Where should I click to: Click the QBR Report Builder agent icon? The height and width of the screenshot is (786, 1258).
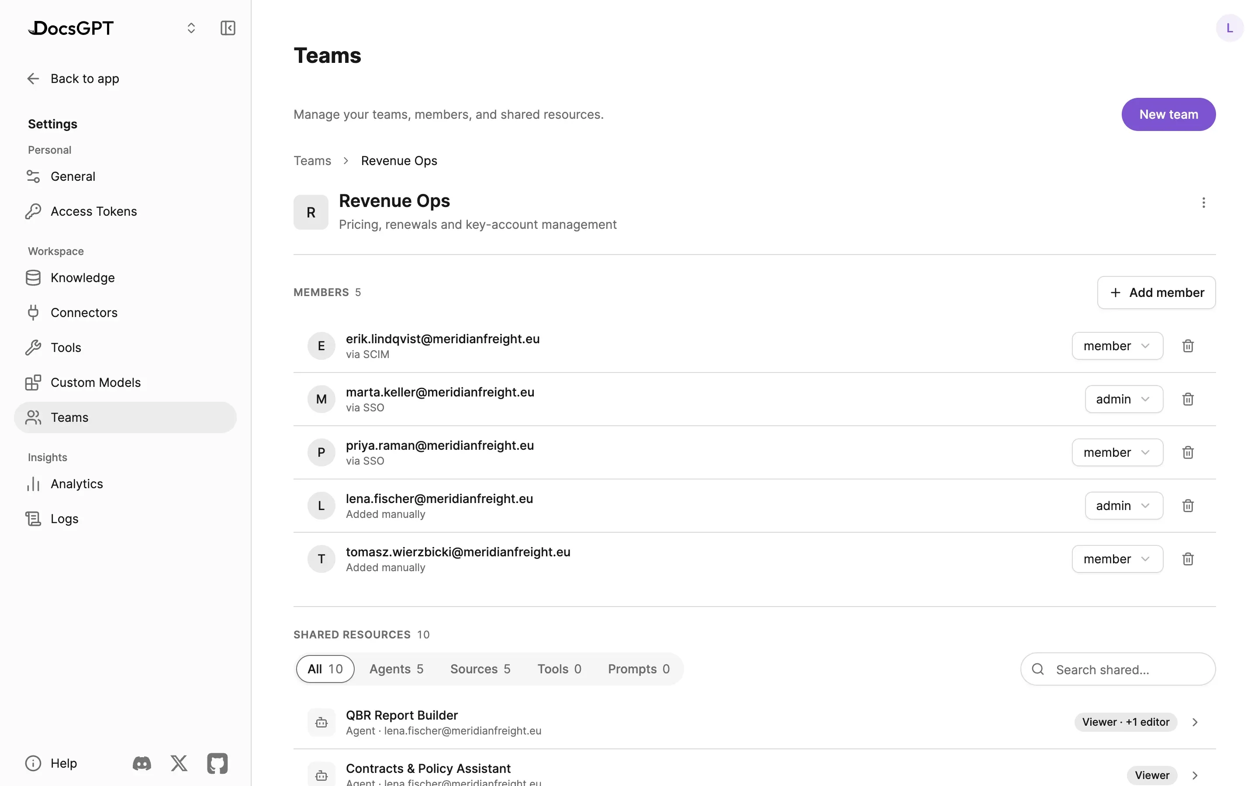coord(321,722)
